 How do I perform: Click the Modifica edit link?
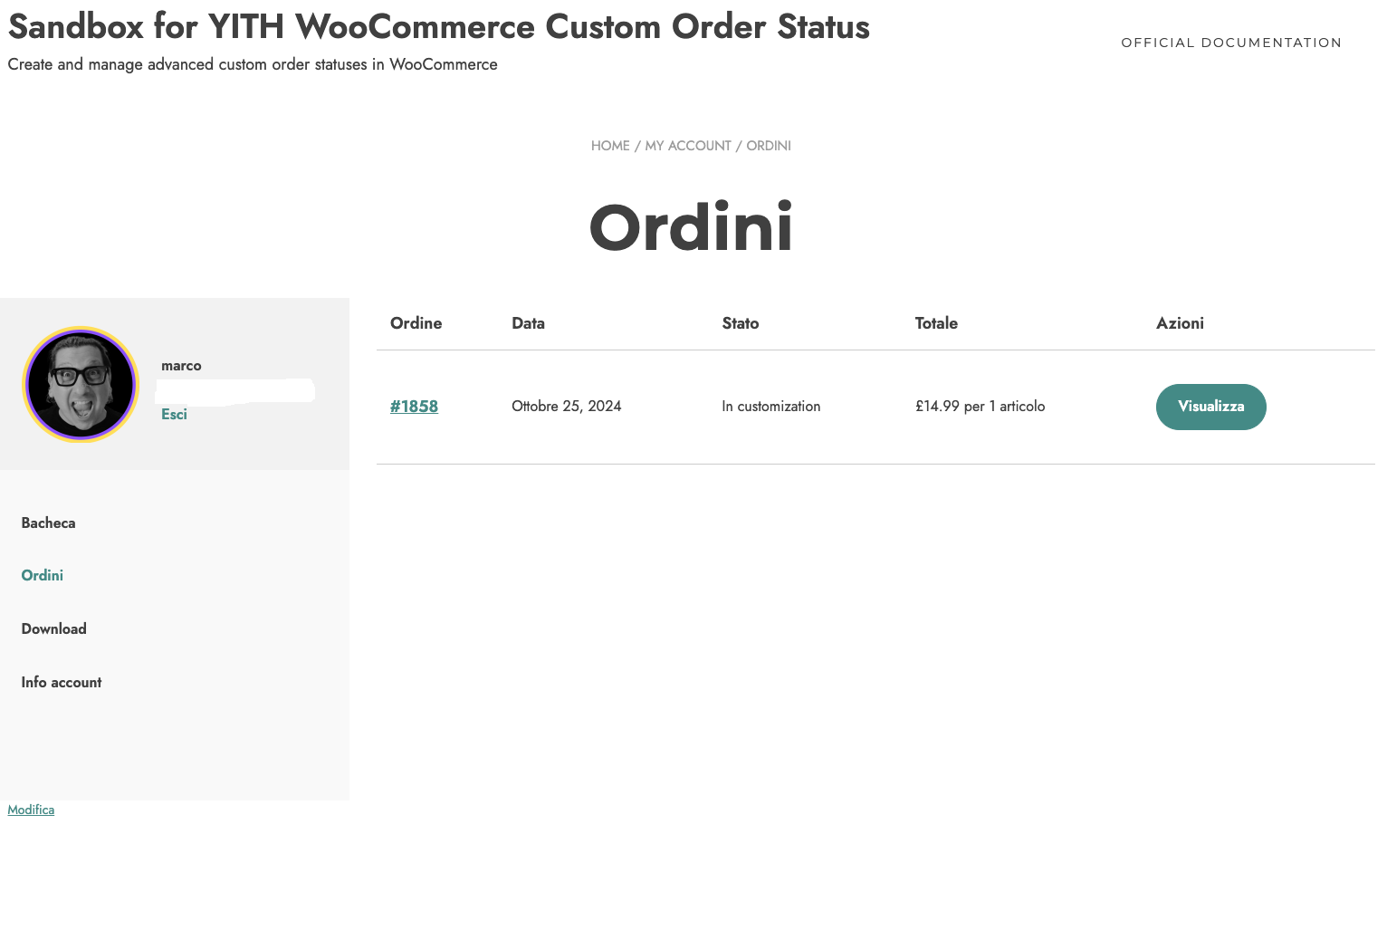click(31, 810)
